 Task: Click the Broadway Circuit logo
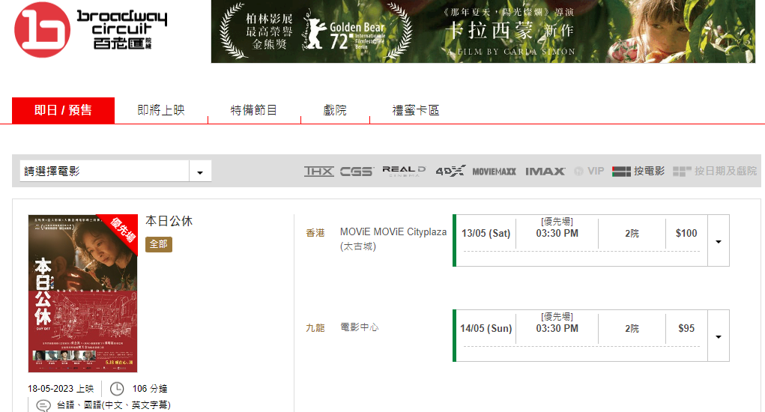click(x=91, y=30)
